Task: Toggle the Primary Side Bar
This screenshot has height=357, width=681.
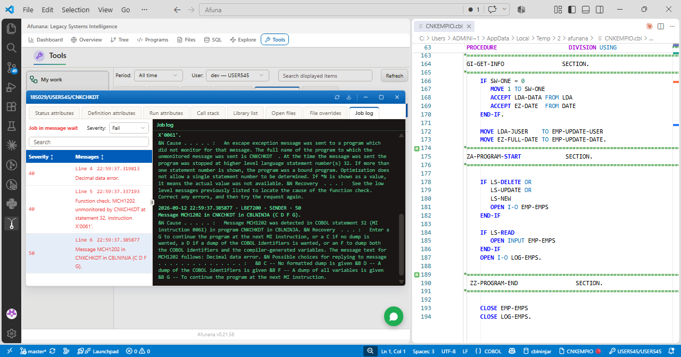Action: [572, 10]
